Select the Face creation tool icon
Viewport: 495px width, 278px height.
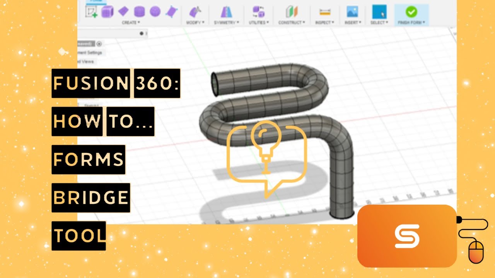(x=171, y=12)
